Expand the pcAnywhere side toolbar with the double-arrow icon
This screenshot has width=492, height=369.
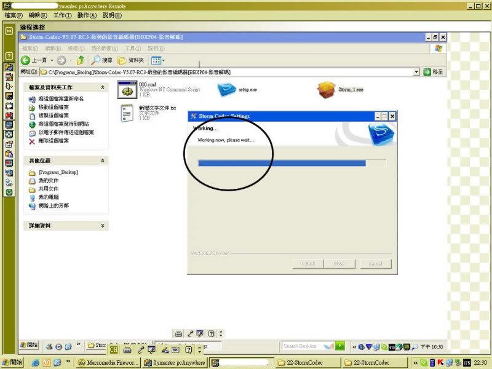(x=9, y=31)
